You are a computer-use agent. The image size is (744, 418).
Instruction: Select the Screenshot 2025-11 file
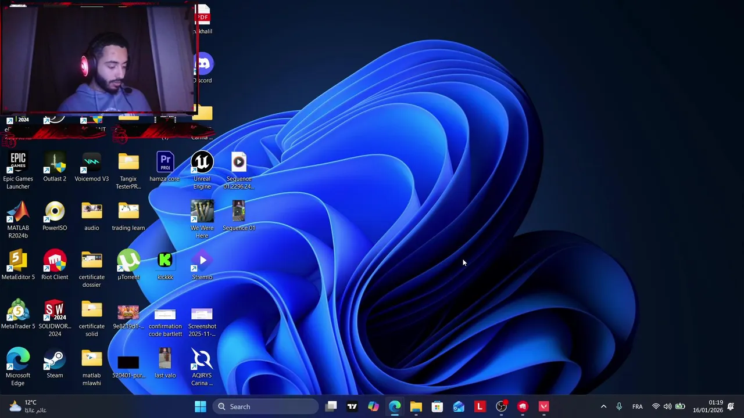point(202,323)
